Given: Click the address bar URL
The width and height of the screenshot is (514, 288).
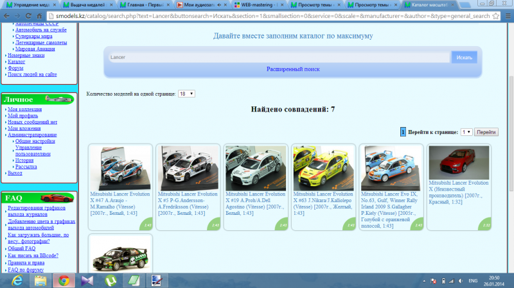Looking at the screenshot, I should pos(272,15).
